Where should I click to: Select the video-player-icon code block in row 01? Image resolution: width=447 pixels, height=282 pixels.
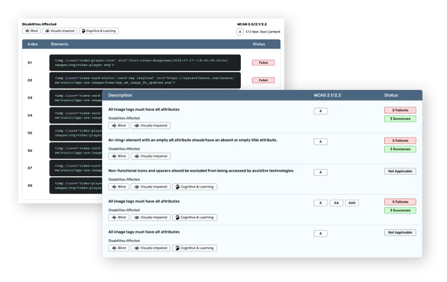(145, 63)
